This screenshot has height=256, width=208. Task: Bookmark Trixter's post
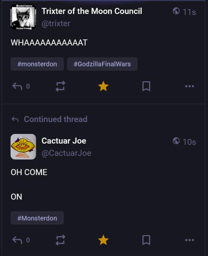(146, 86)
